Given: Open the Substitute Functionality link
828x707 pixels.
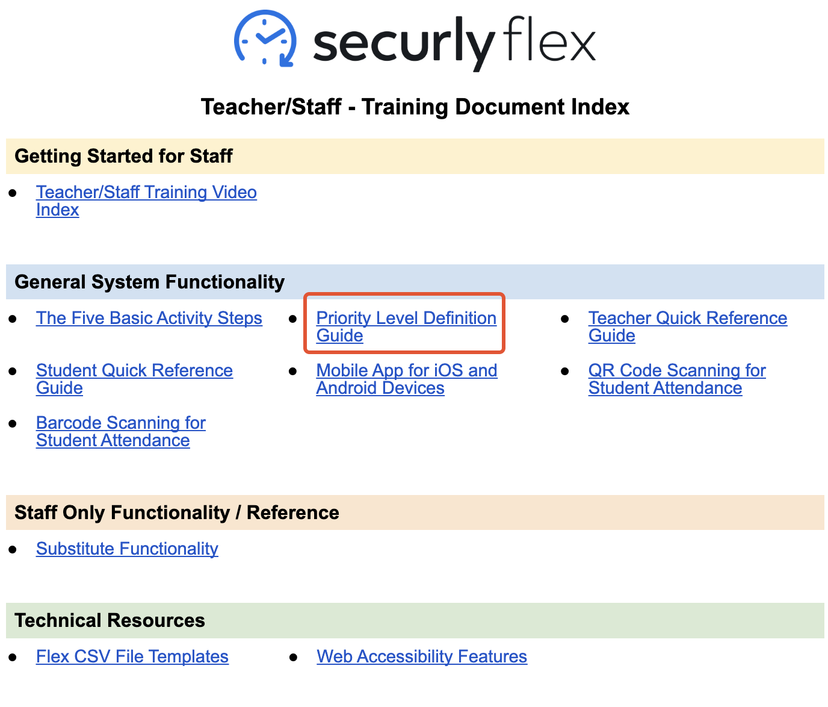Looking at the screenshot, I should (127, 549).
